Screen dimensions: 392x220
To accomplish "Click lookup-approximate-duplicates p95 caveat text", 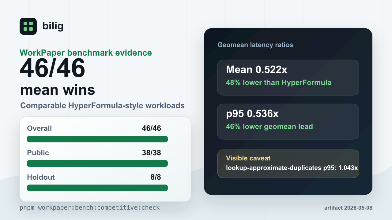I will [292, 168].
